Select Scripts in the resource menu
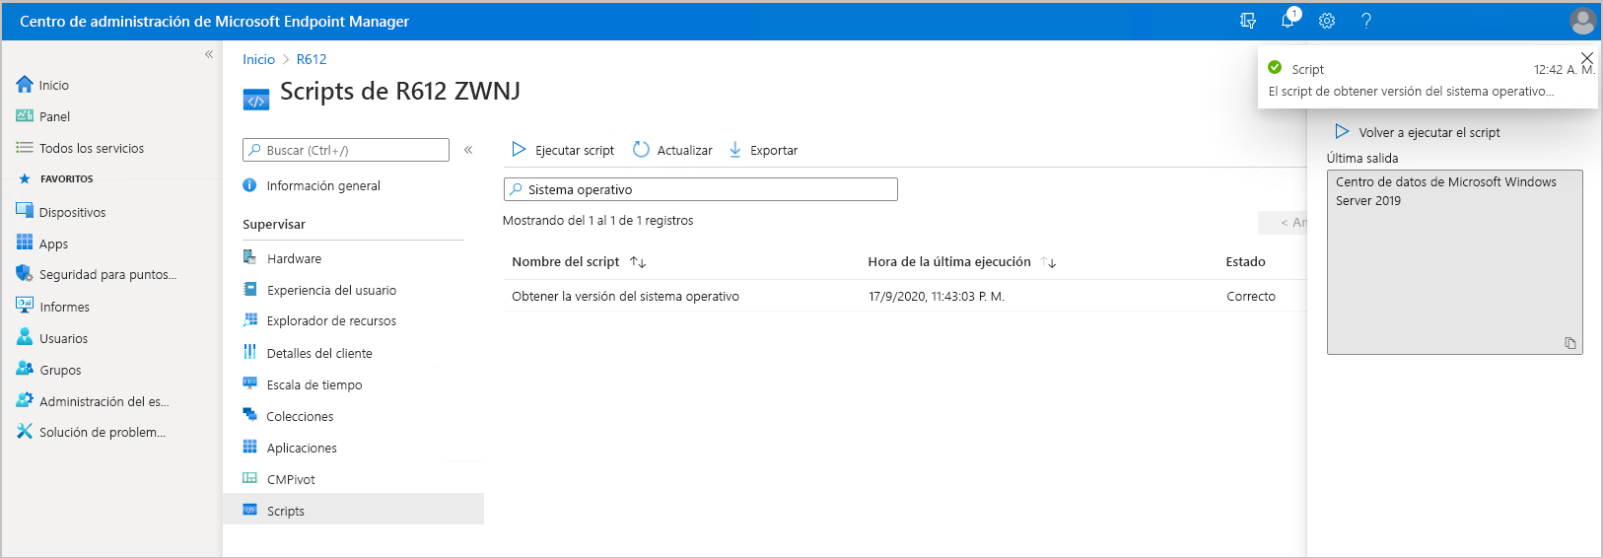This screenshot has width=1603, height=558. coord(353,510)
